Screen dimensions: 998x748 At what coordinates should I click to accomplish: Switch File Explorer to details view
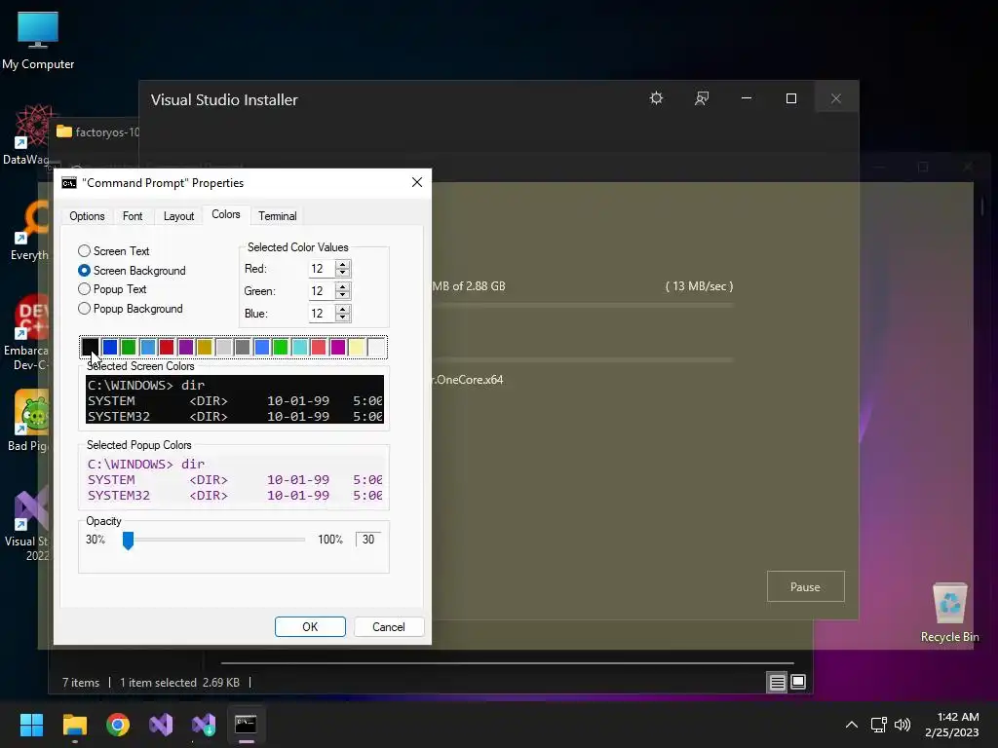coord(777,683)
